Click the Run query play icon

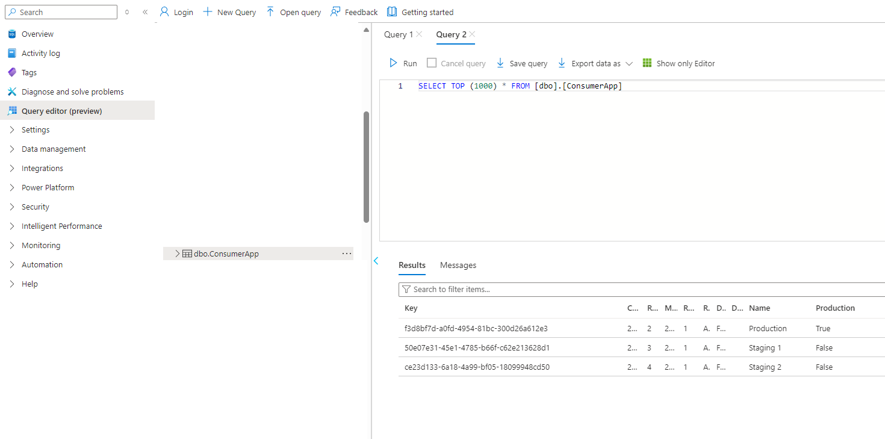[393, 63]
